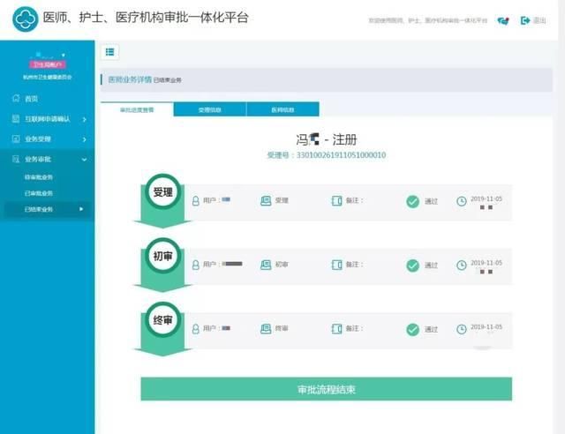Click the 业务审批 sidebar icon
This screenshot has width=565, height=434.
(16, 159)
